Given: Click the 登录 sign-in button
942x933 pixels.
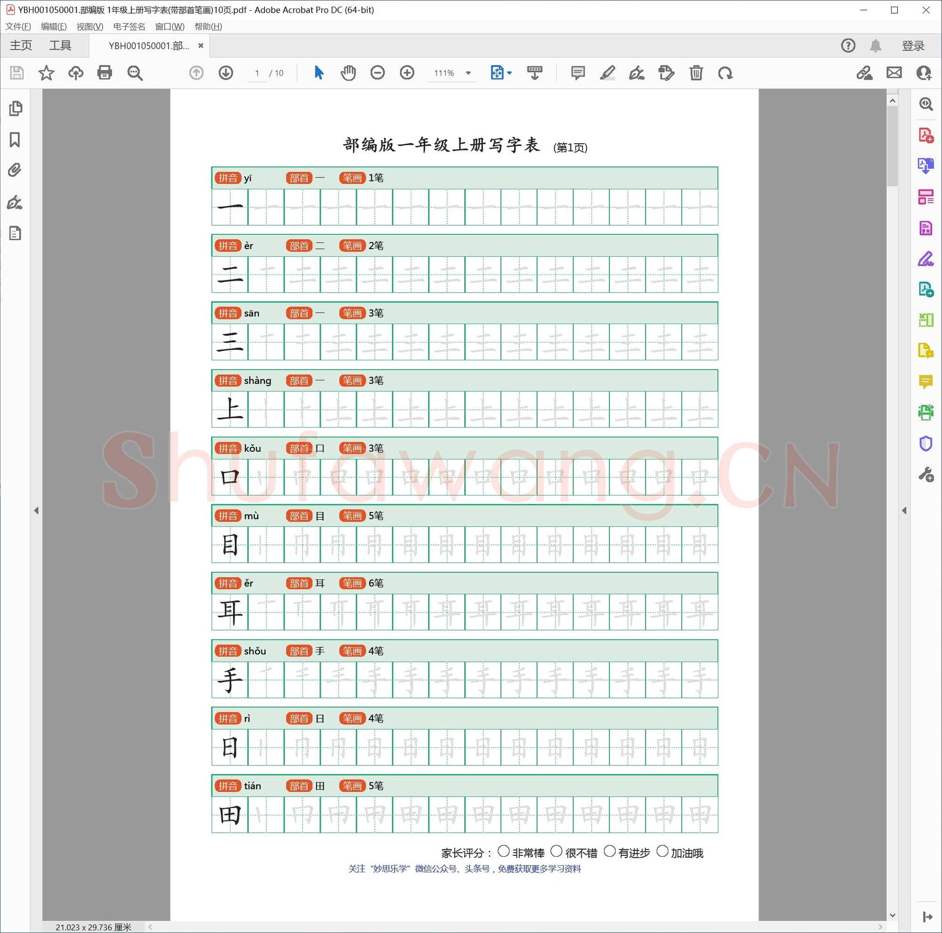Looking at the screenshot, I should (912, 45).
